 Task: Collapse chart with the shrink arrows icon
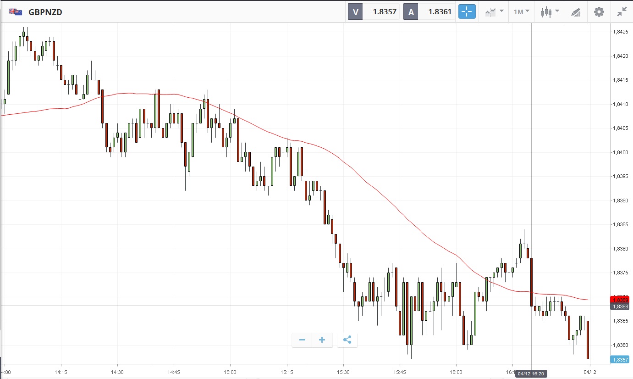click(622, 12)
